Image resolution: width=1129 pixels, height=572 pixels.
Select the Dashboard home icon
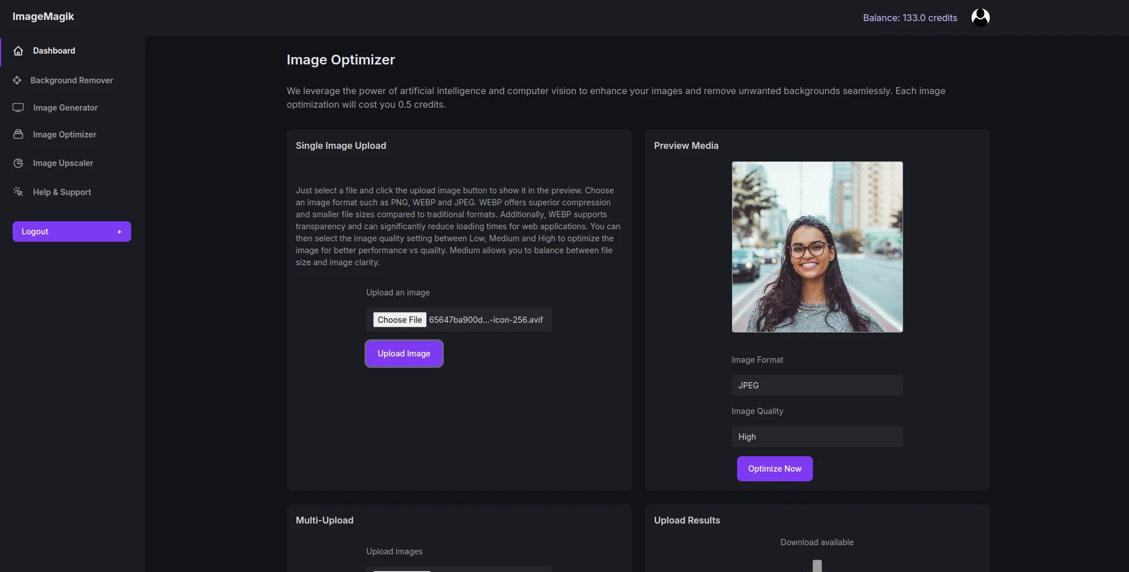point(18,50)
